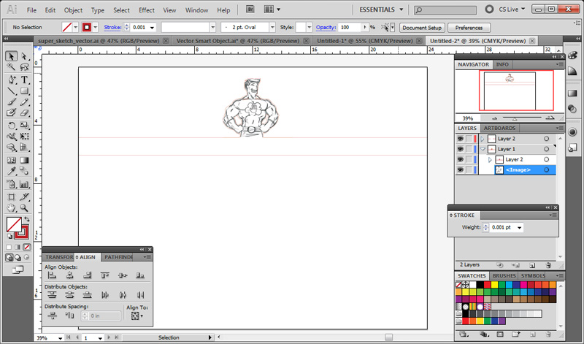
Task: Click the red swatch in Swatches panel
Action: coord(487,285)
